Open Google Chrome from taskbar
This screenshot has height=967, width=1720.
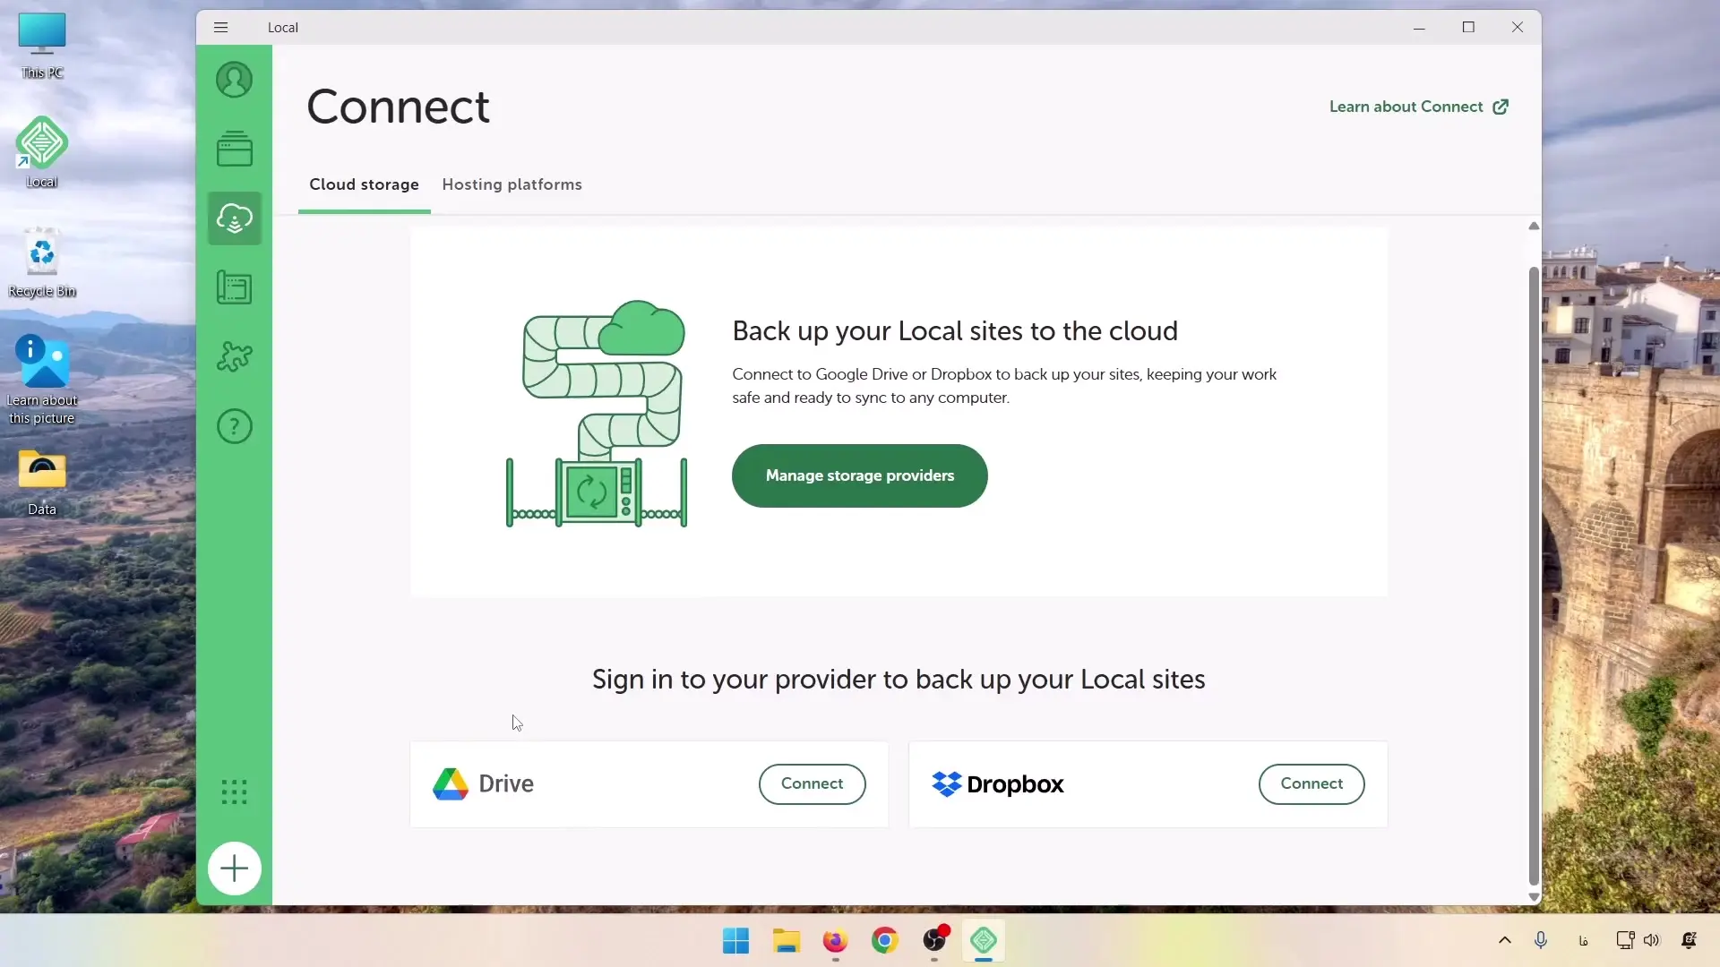click(884, 940)
